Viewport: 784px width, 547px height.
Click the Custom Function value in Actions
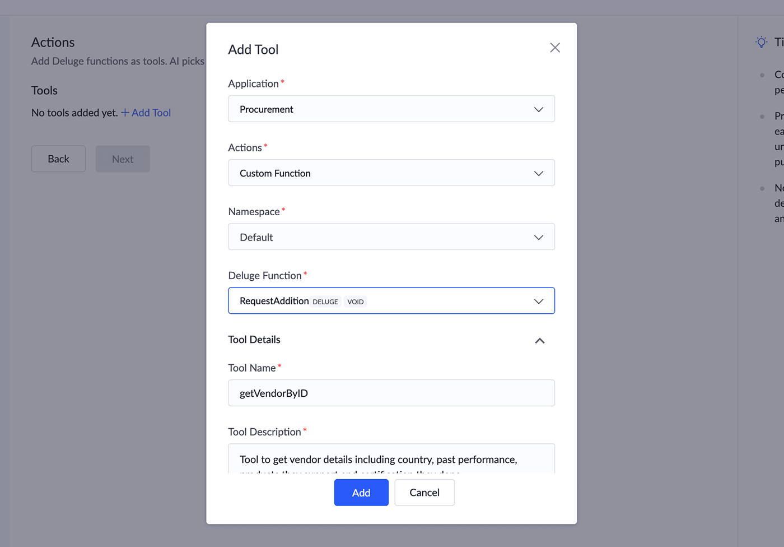click(x=275, y=173)
